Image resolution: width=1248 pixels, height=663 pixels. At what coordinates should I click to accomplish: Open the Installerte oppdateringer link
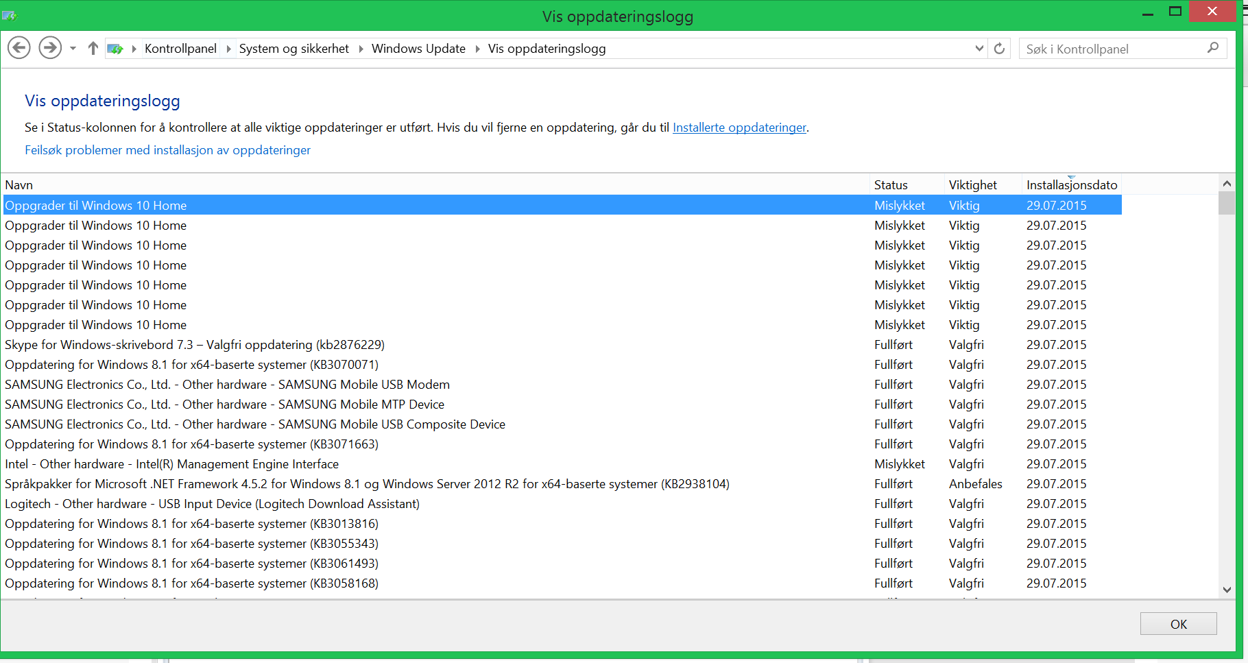(x=739, y=128)
